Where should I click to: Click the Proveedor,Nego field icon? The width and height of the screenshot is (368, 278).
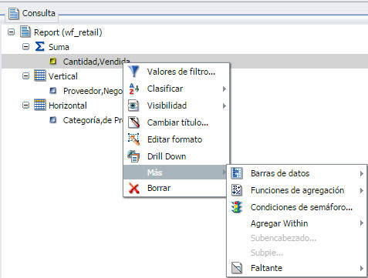pyautogui.click(x=52, y=90)
